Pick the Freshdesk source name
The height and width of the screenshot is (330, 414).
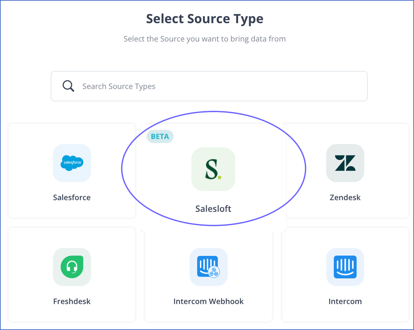[x=72, y=301]
